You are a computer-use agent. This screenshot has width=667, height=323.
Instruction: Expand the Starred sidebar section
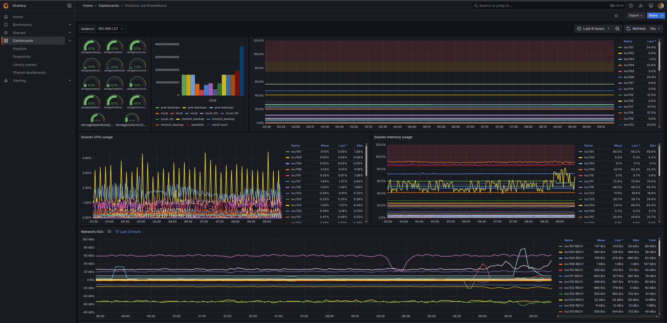70,33
